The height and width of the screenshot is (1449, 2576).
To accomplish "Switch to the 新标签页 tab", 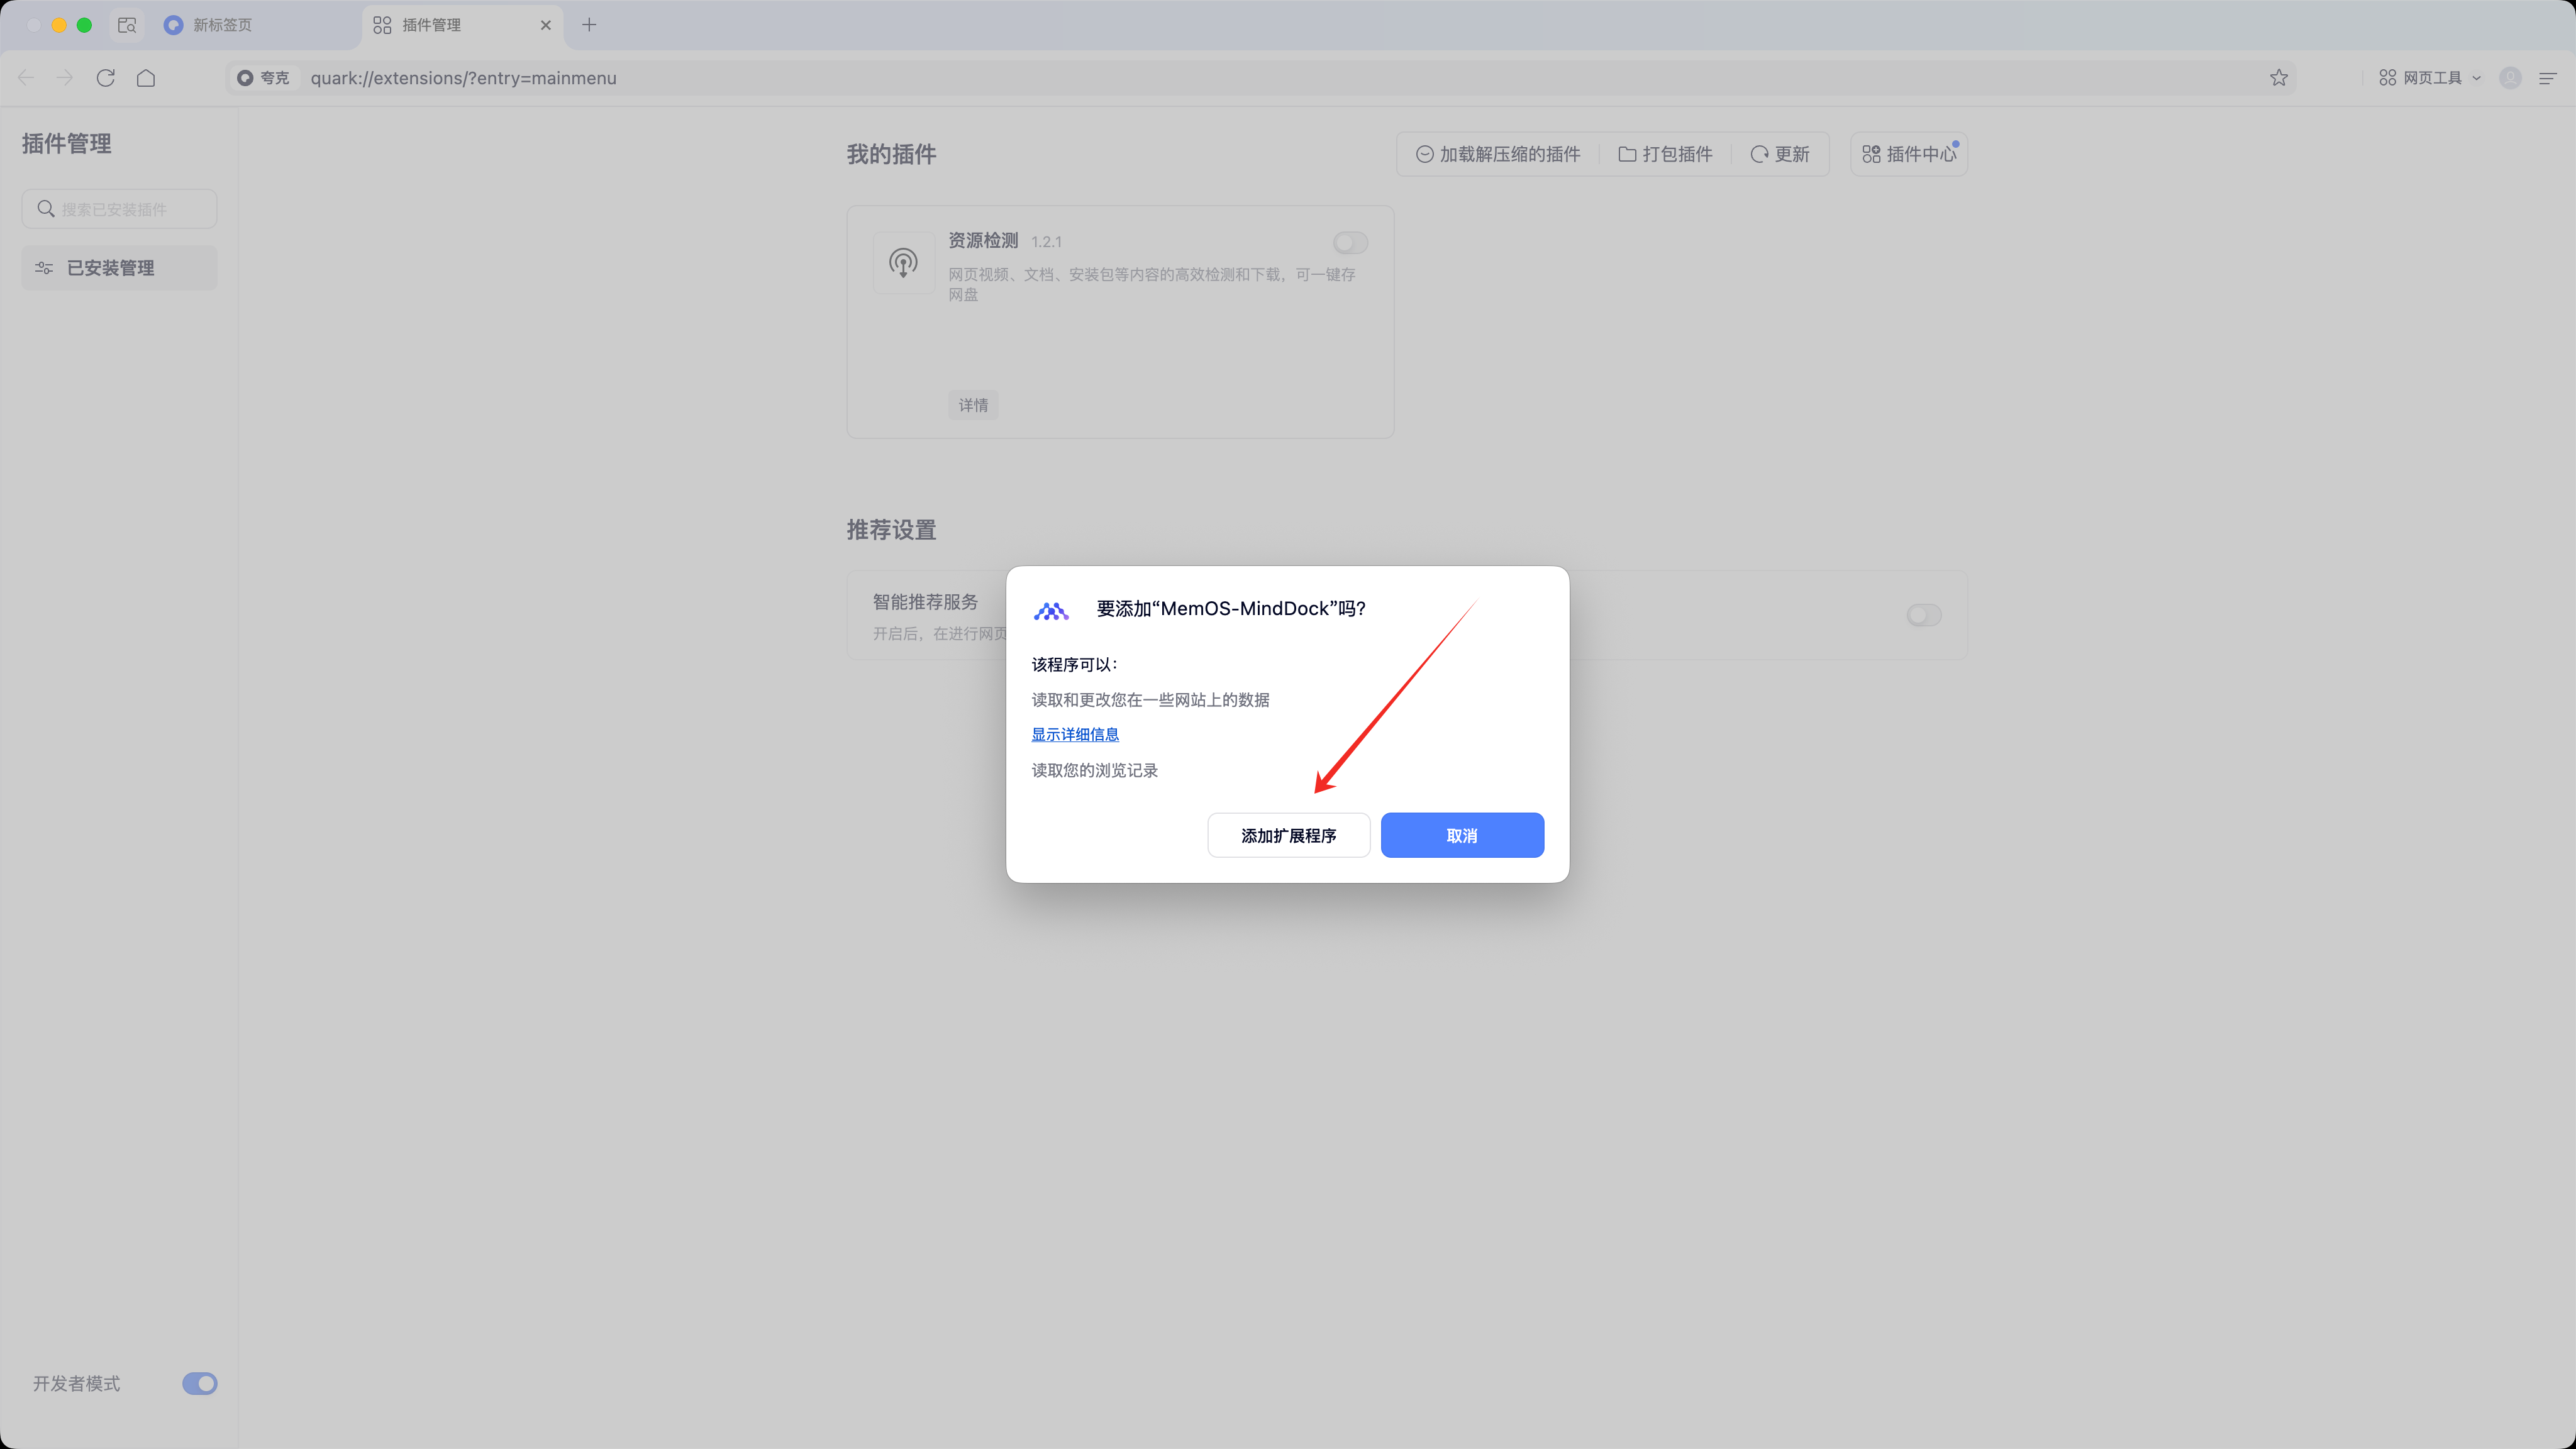I will (x=222, y=25).
